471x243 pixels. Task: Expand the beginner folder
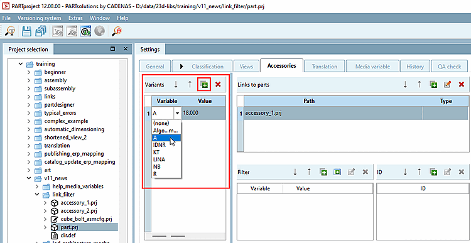tap(28, 72)
